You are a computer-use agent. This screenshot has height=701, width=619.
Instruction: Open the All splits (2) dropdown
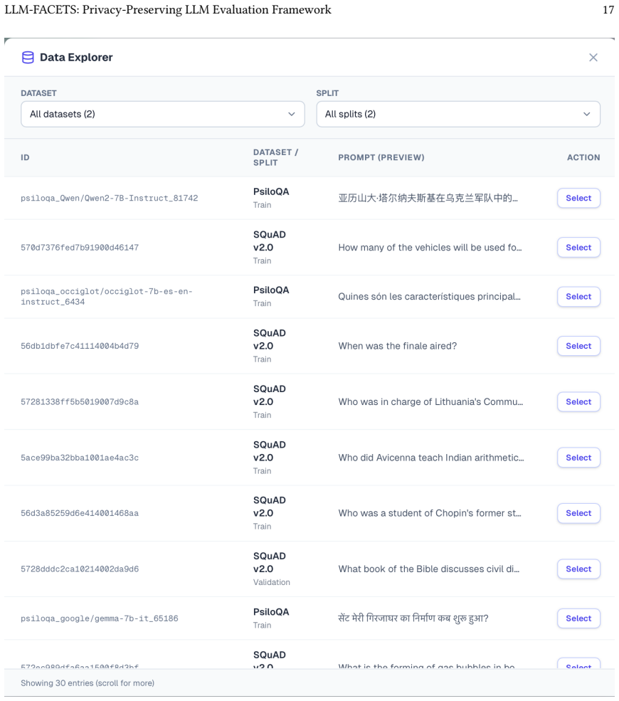458,114
